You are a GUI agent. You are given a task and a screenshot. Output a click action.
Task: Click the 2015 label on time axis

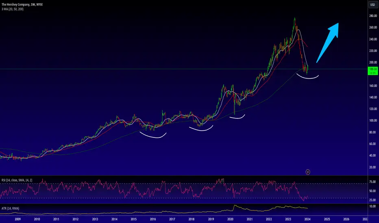pyautogui.click(x=134, y=219)
